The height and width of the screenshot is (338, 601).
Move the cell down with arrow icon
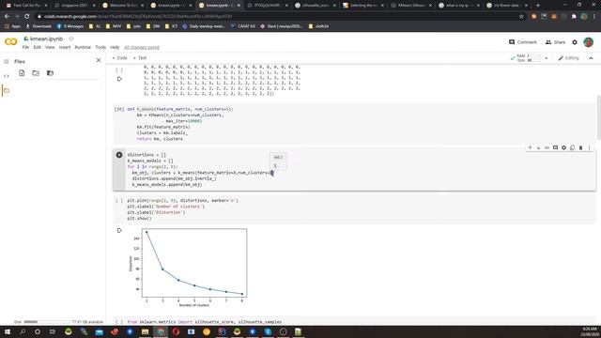[x=538, y=147]
